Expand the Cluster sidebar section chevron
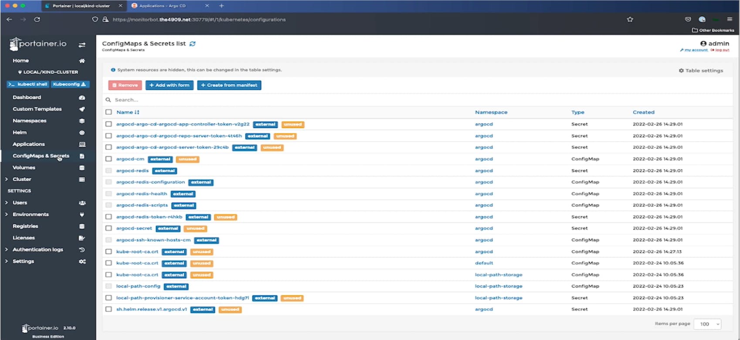Screen dimensions: 740x340 point(6,180)
